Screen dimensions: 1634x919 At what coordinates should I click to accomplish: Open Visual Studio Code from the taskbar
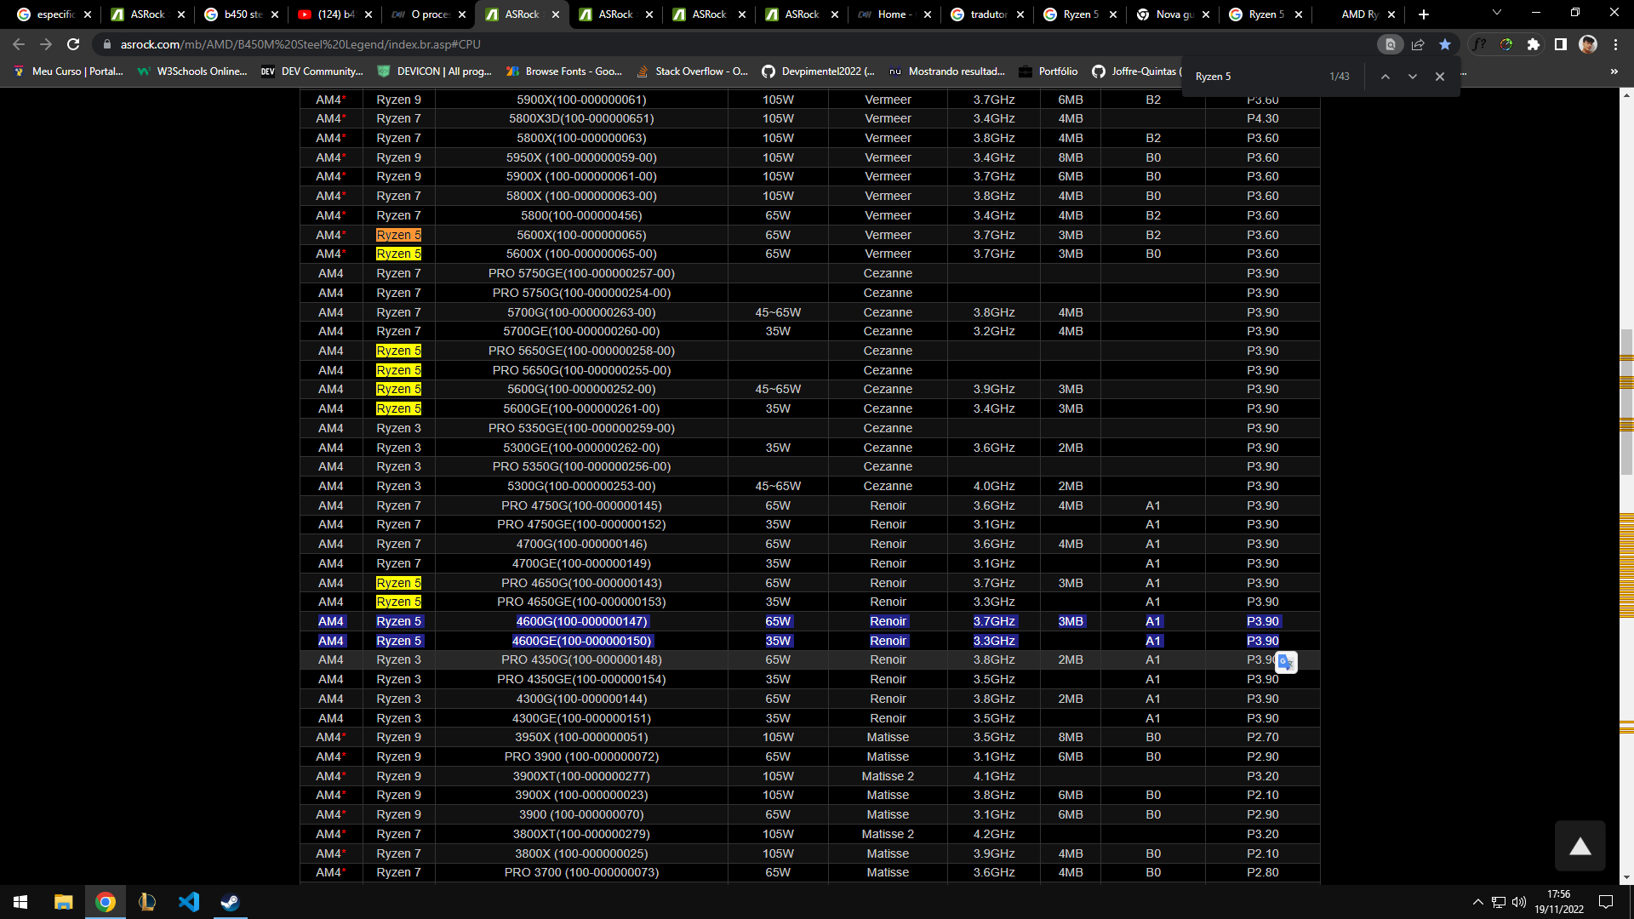[x=188, y=902]
